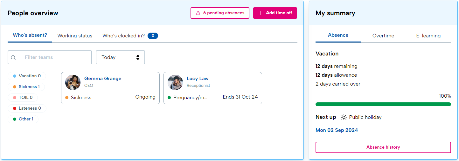
Task: Click the warning icon in pending absences button
Action: coord(198,13)
